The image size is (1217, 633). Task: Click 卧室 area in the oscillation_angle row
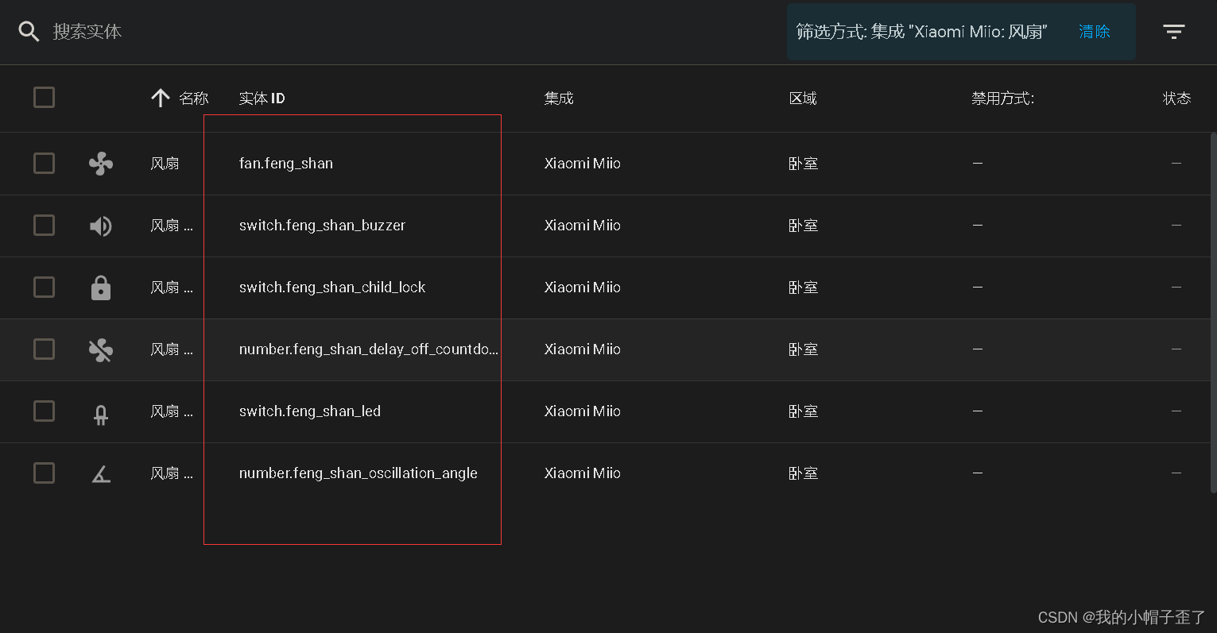803,473
